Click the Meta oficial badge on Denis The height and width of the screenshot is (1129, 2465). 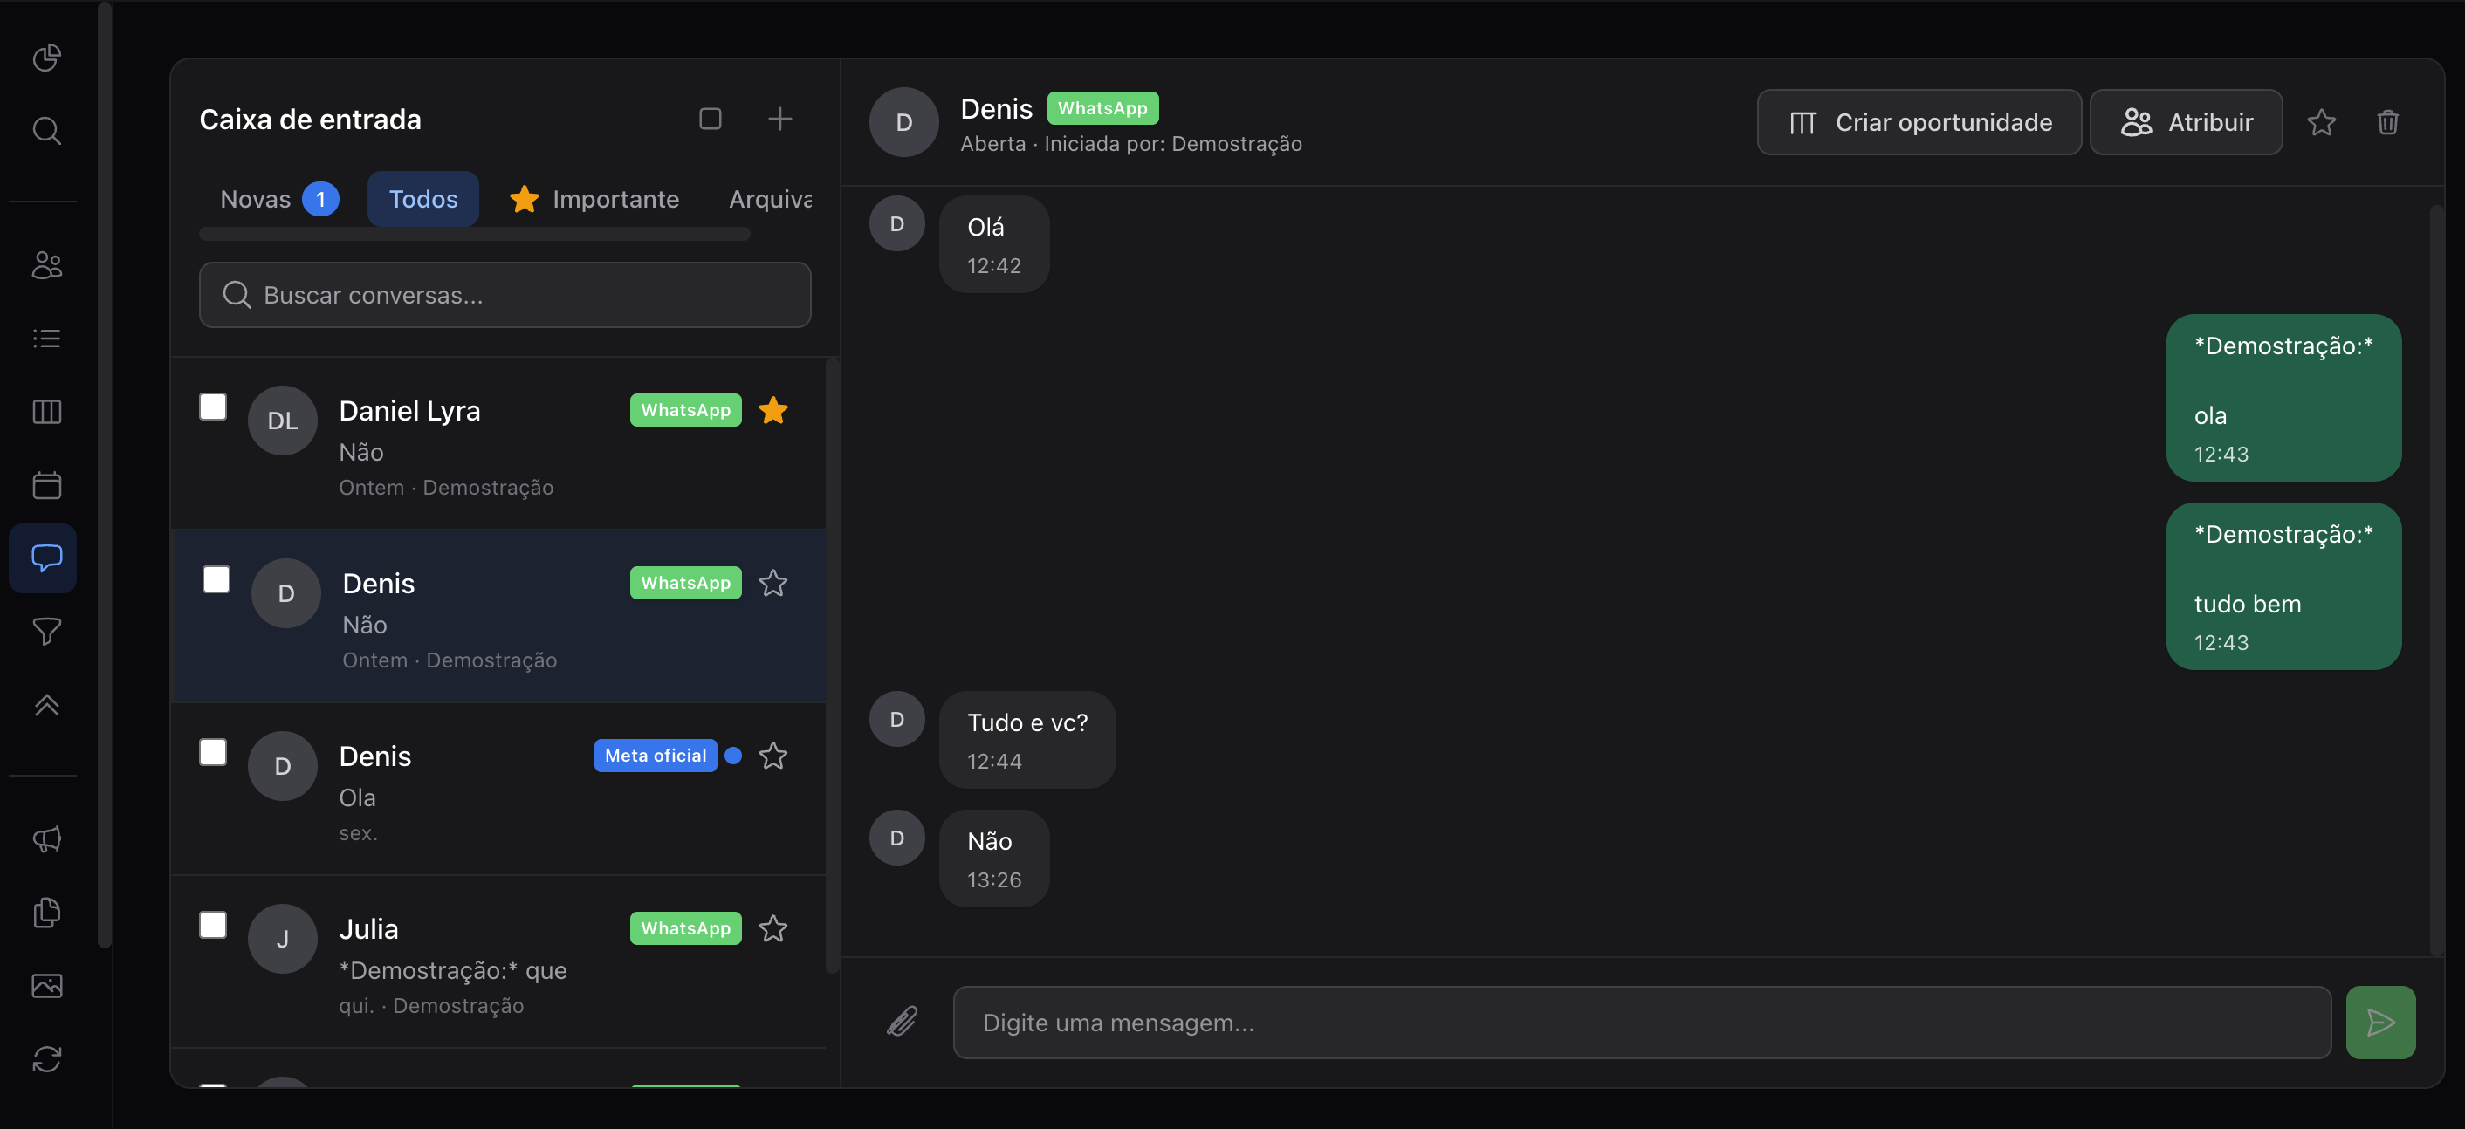tap(656, 756)
